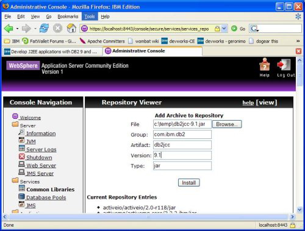305x231 pixels.
Task: Open the Home page icon
Action: click(x=71, y=28)
